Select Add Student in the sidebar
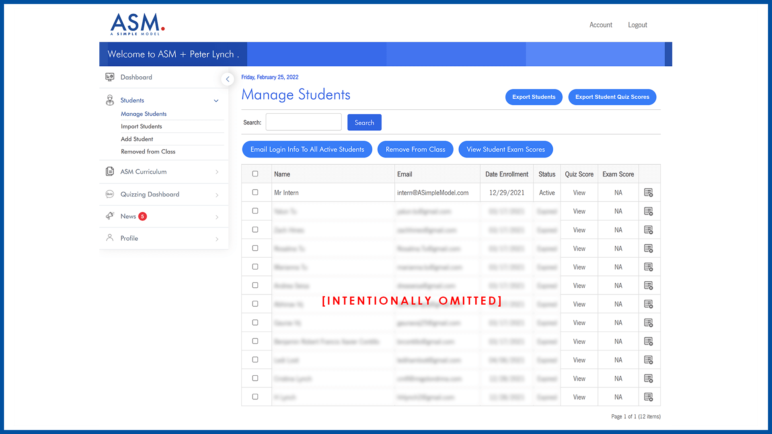This screenshot has width=772, height=434. (137, 139)
